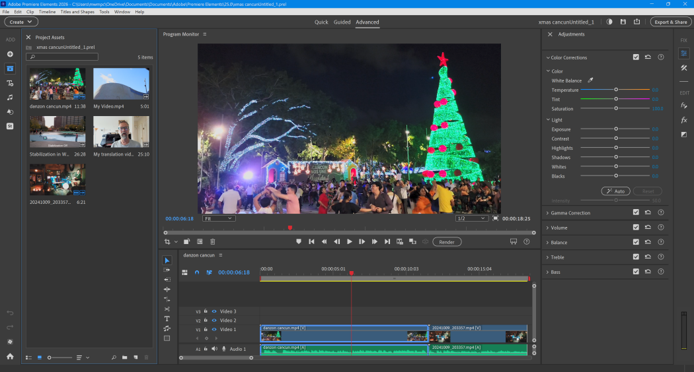Toggle Gamma Correction effect checkbox

636,212
